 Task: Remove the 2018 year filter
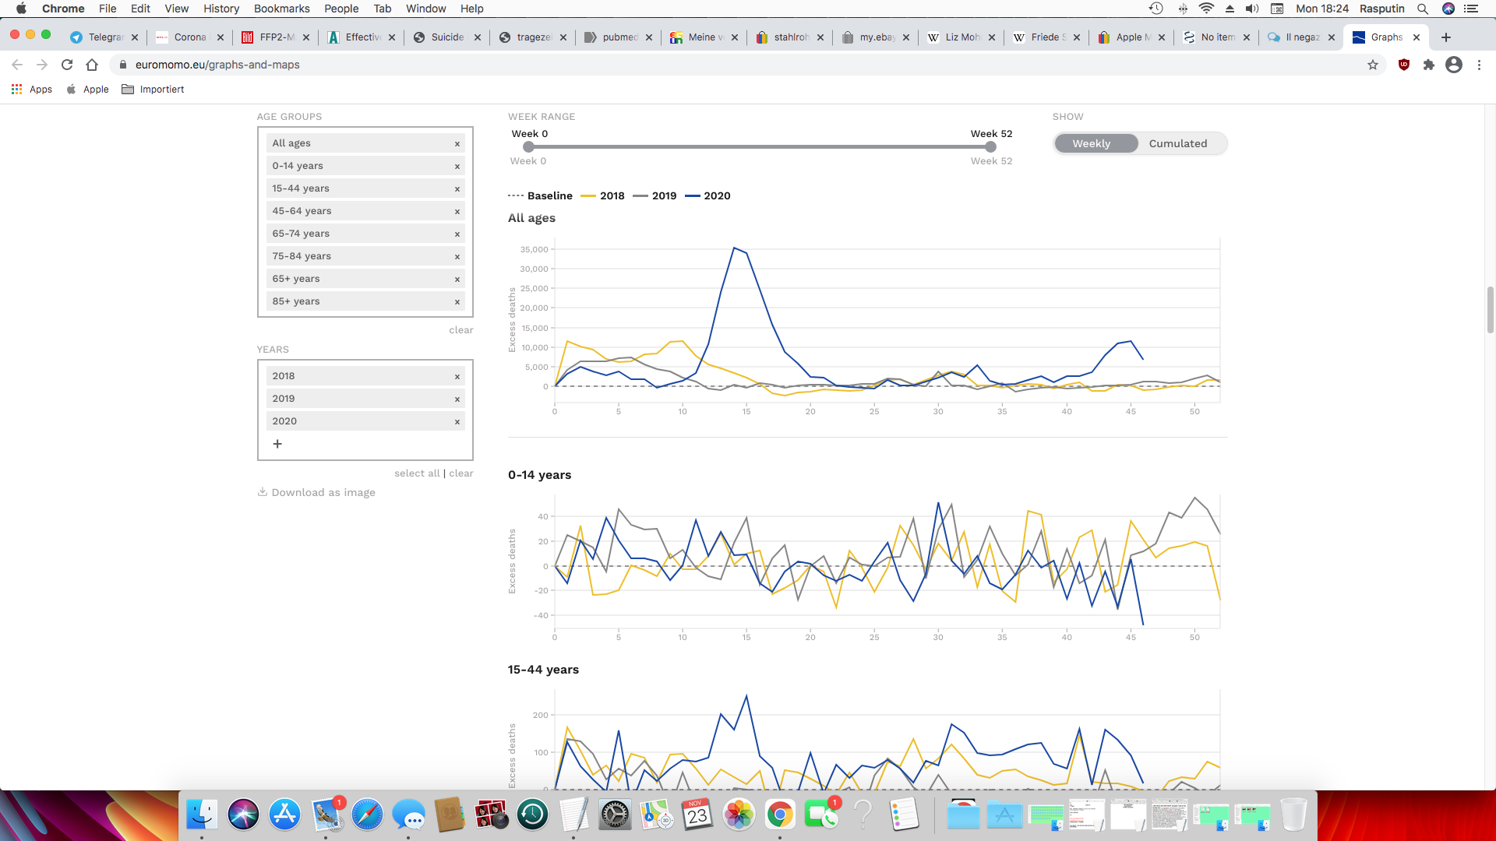(457, 376)
